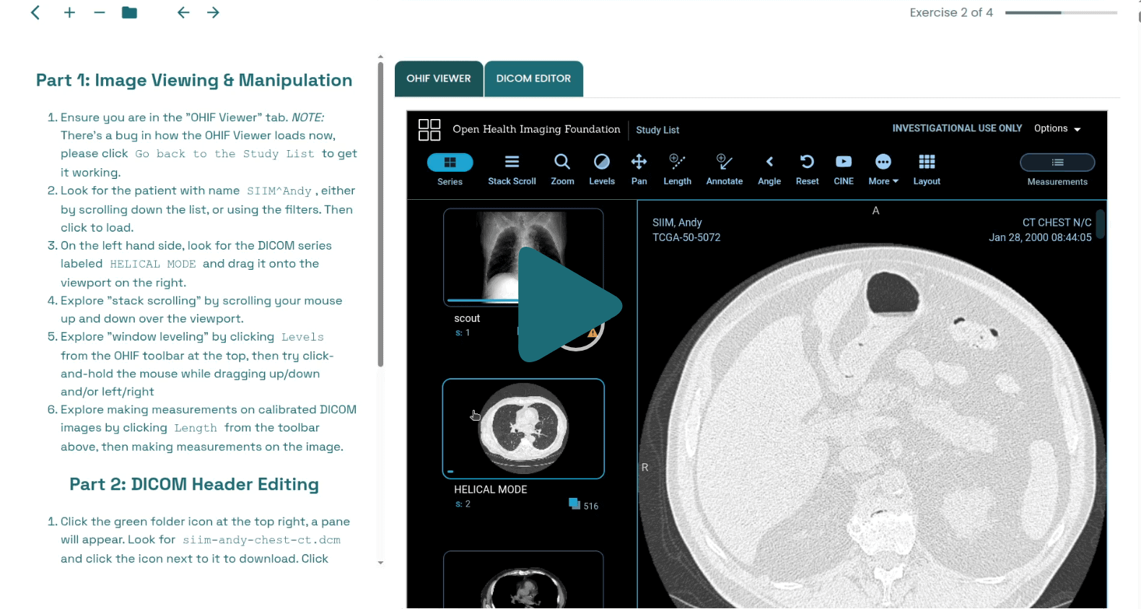Screen dimensions: 1141x609
Task: Click the 516 image count icon
Action: click(x=574, y=504)
